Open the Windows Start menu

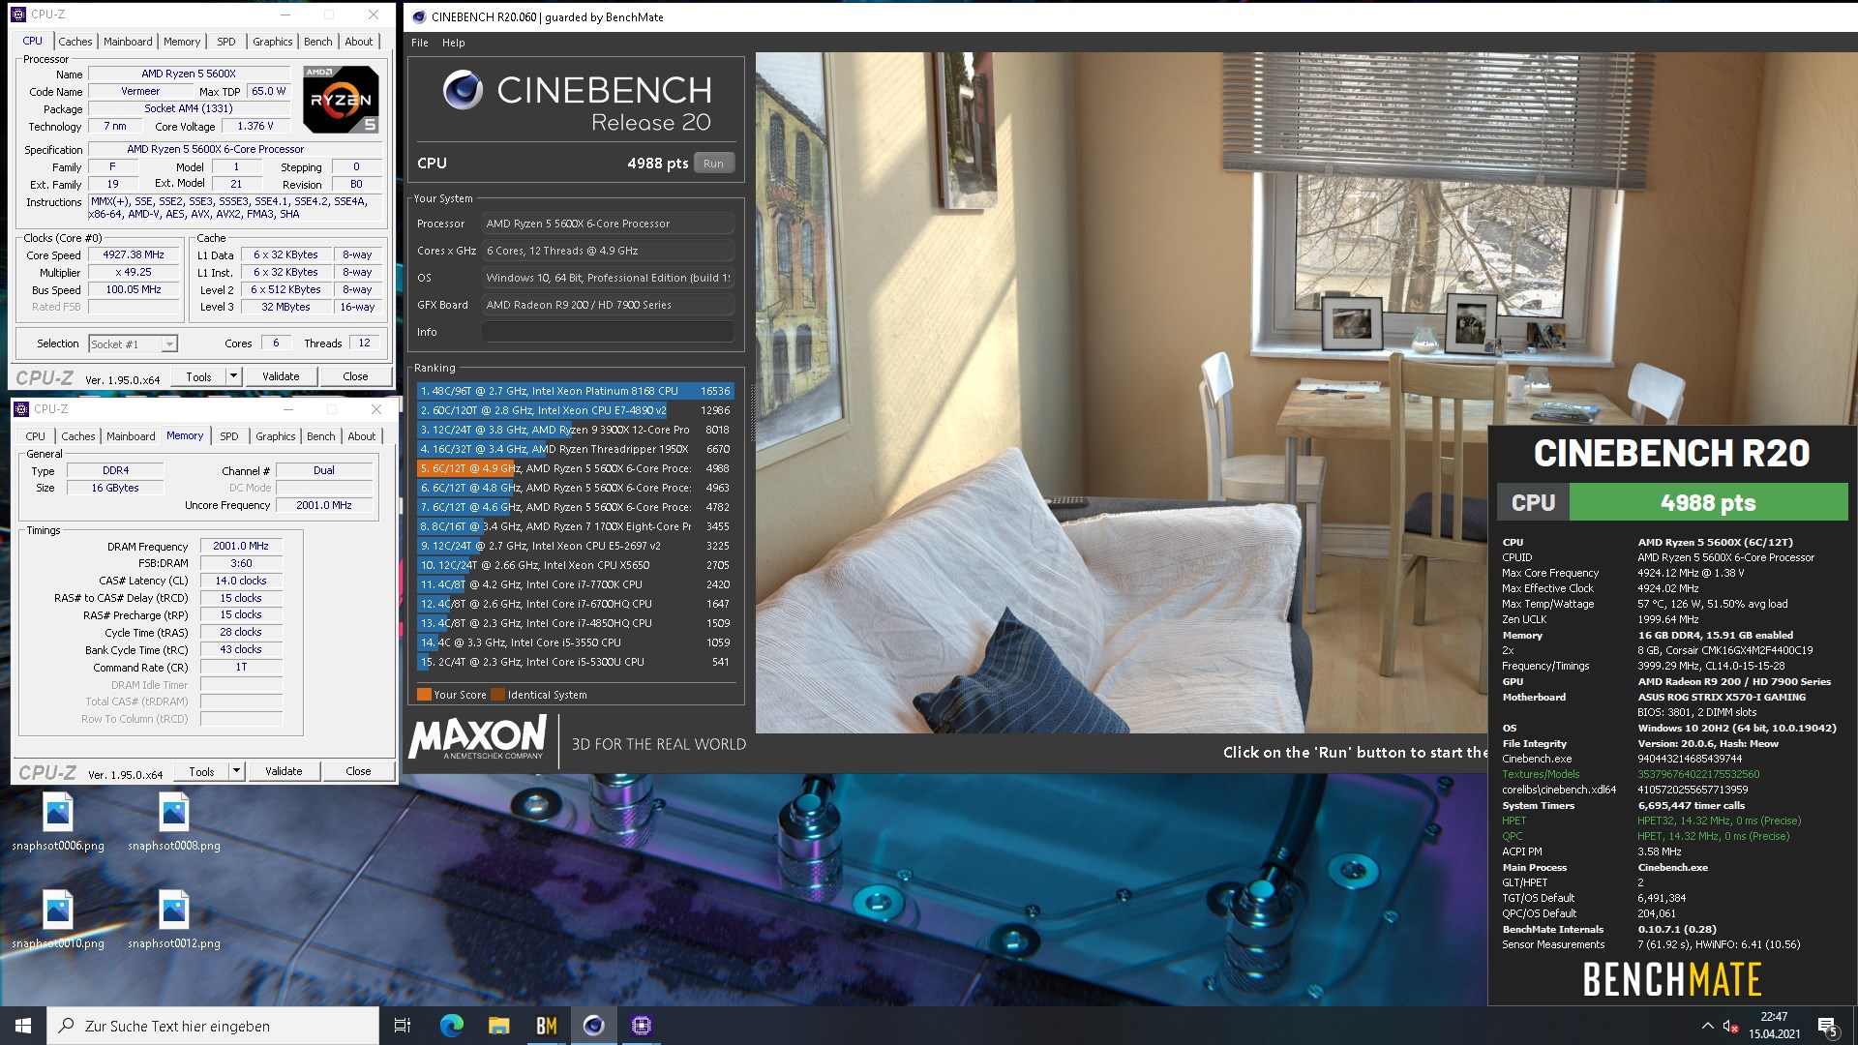pyautogui.click(x=23, y=1026)
